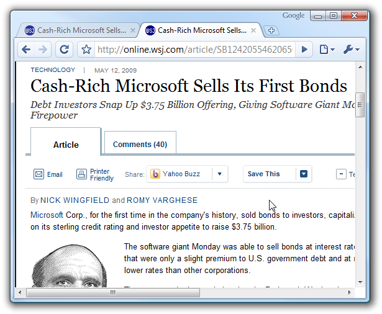Click the Email envelope icon

(39, 174)
